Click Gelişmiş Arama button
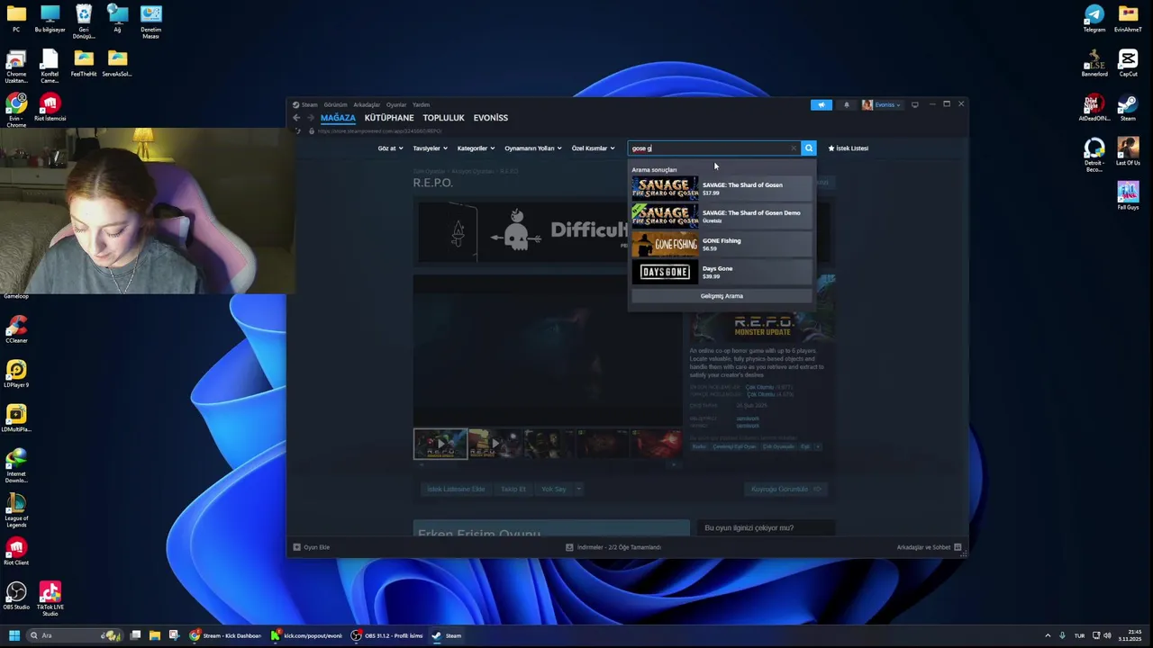The width and height of the screenshot is (1153, 648). [722, 296]
